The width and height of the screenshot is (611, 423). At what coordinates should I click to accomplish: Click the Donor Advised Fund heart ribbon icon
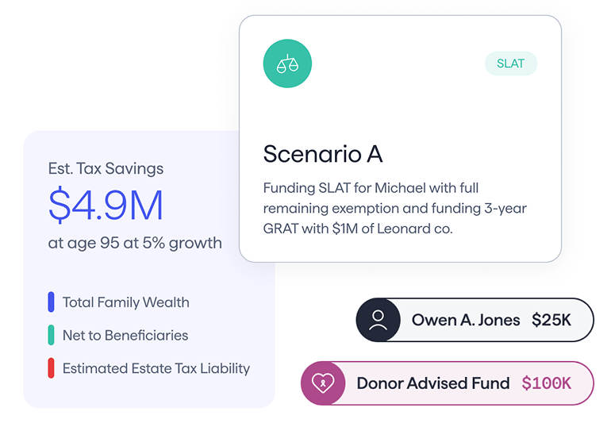tap(323, 383)
